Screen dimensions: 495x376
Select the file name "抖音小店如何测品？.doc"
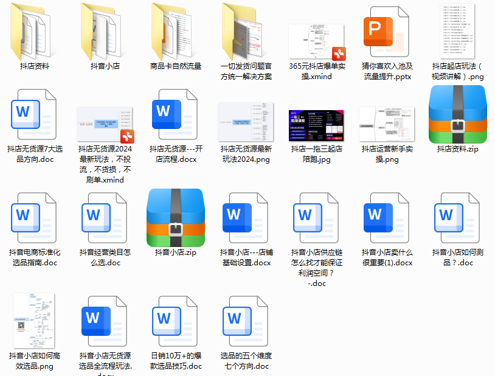(458, 257)
